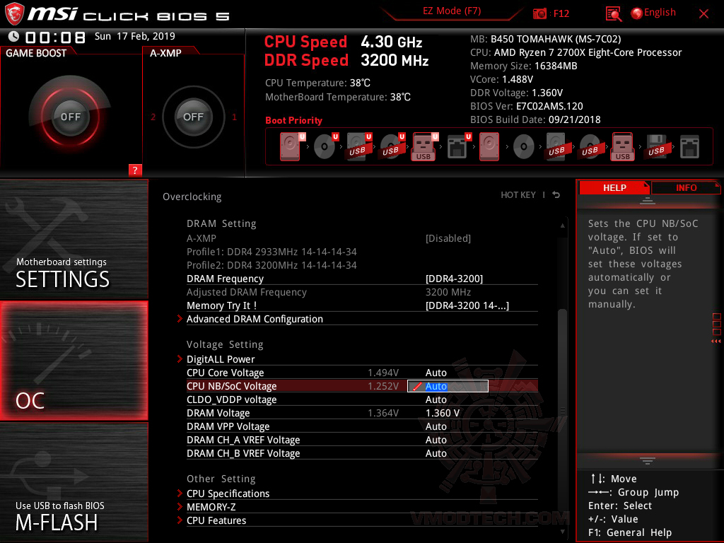Select the first hard disk in Boot Priority
This screenshot has height=543, width=724.
tap(289, 146)
